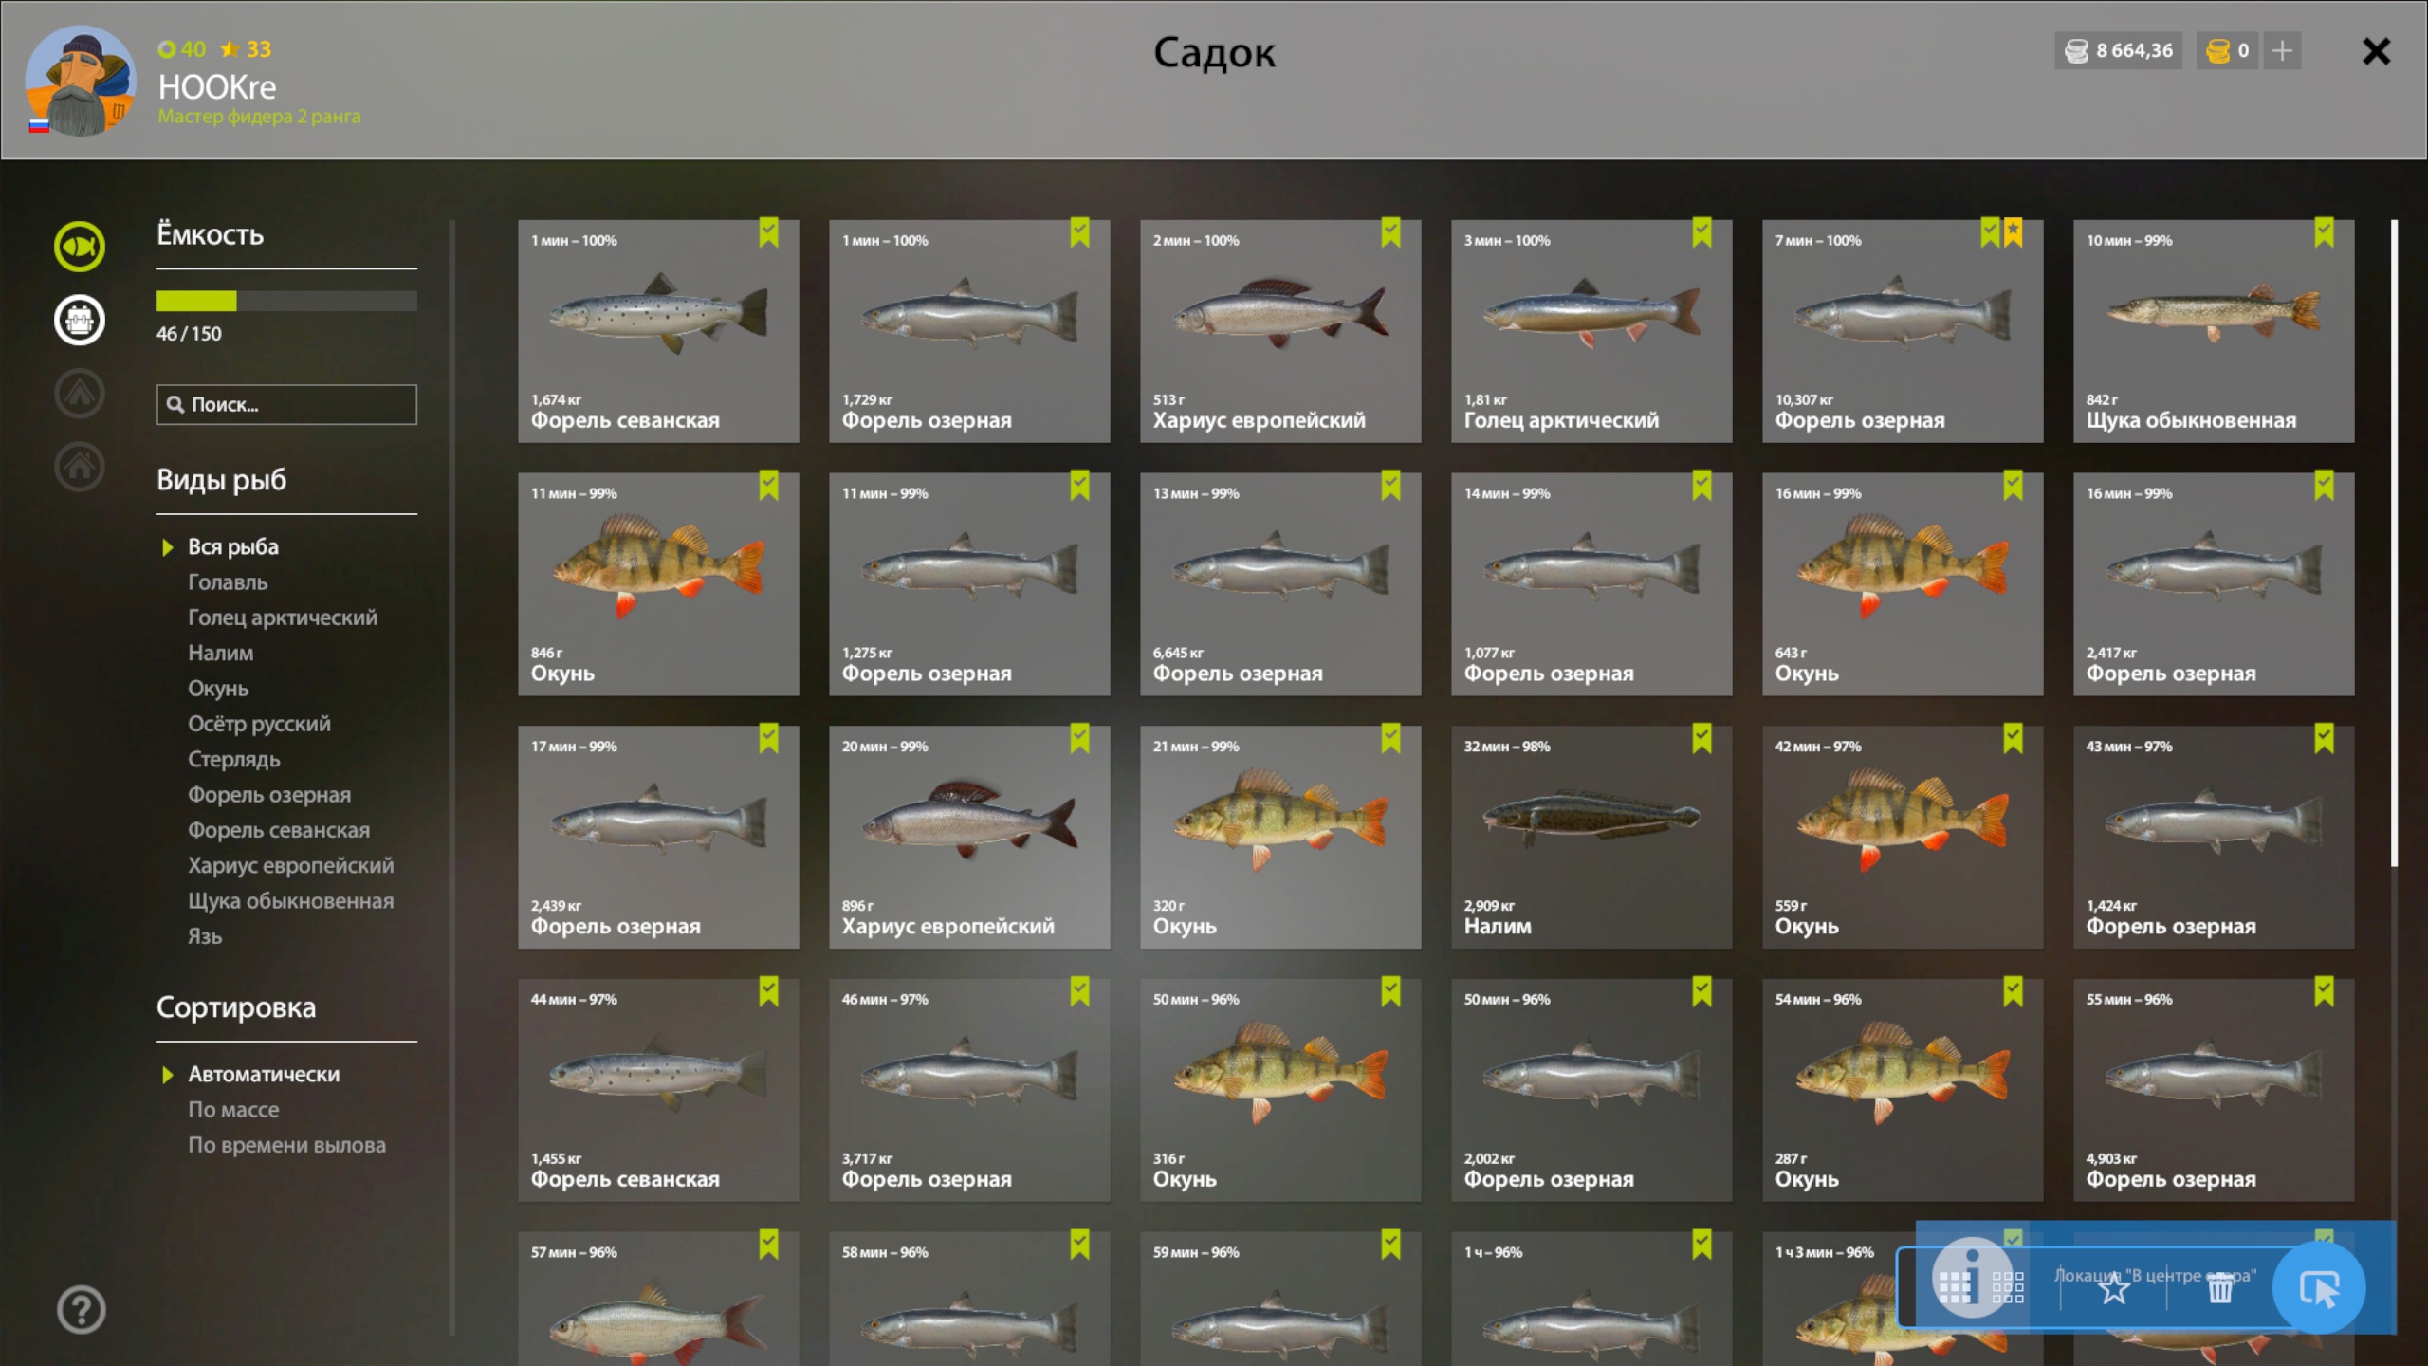The height and width of the screenshot is (1366, 2428).
Task: Sort by По времени вылова
Action: [x=286, y=1145]
